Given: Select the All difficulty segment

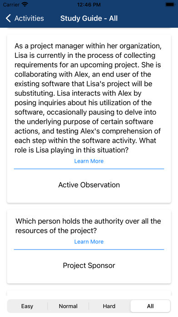Looking at the screenshot, I should click(x=150, y=306).
